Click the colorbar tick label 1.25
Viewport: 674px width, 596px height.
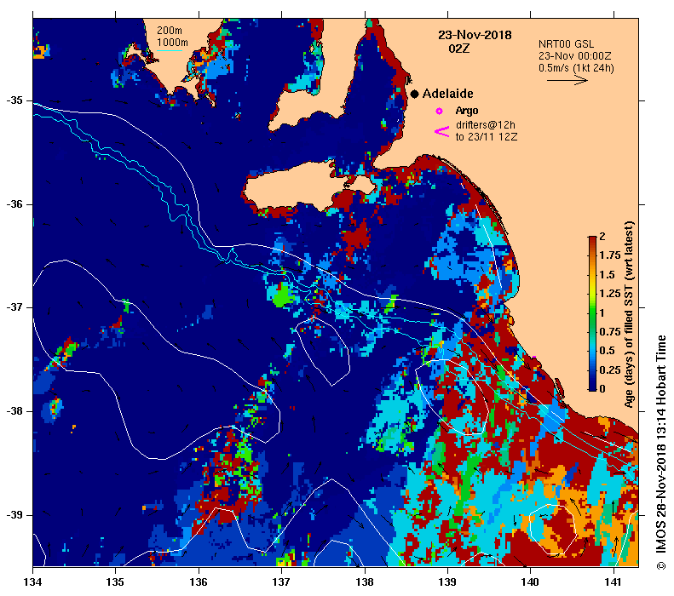pos(610,294)
